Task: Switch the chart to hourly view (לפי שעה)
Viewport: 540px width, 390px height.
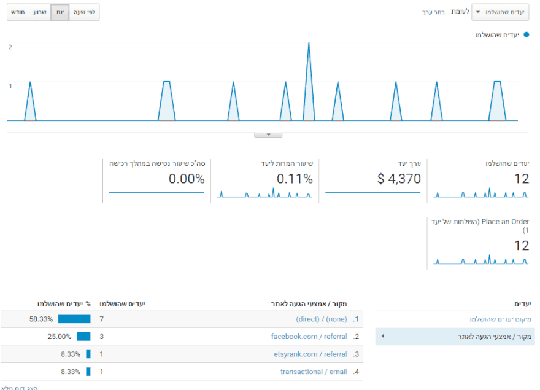Action: click(x=84, y=12)
